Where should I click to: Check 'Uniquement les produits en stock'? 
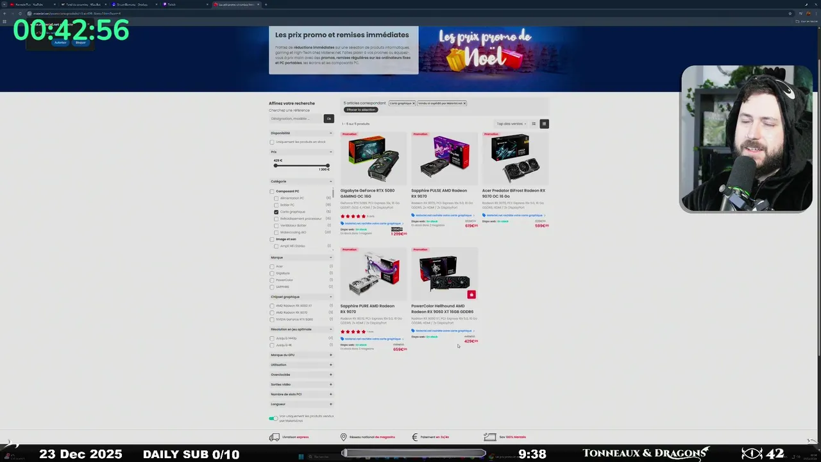[272, 142]
